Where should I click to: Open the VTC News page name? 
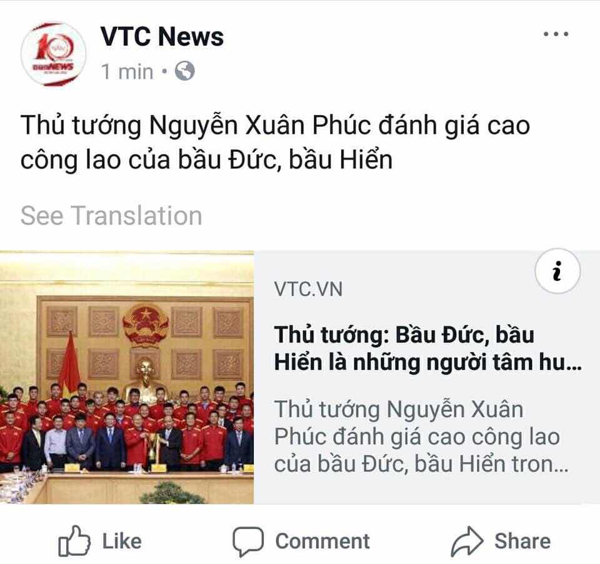162,37
